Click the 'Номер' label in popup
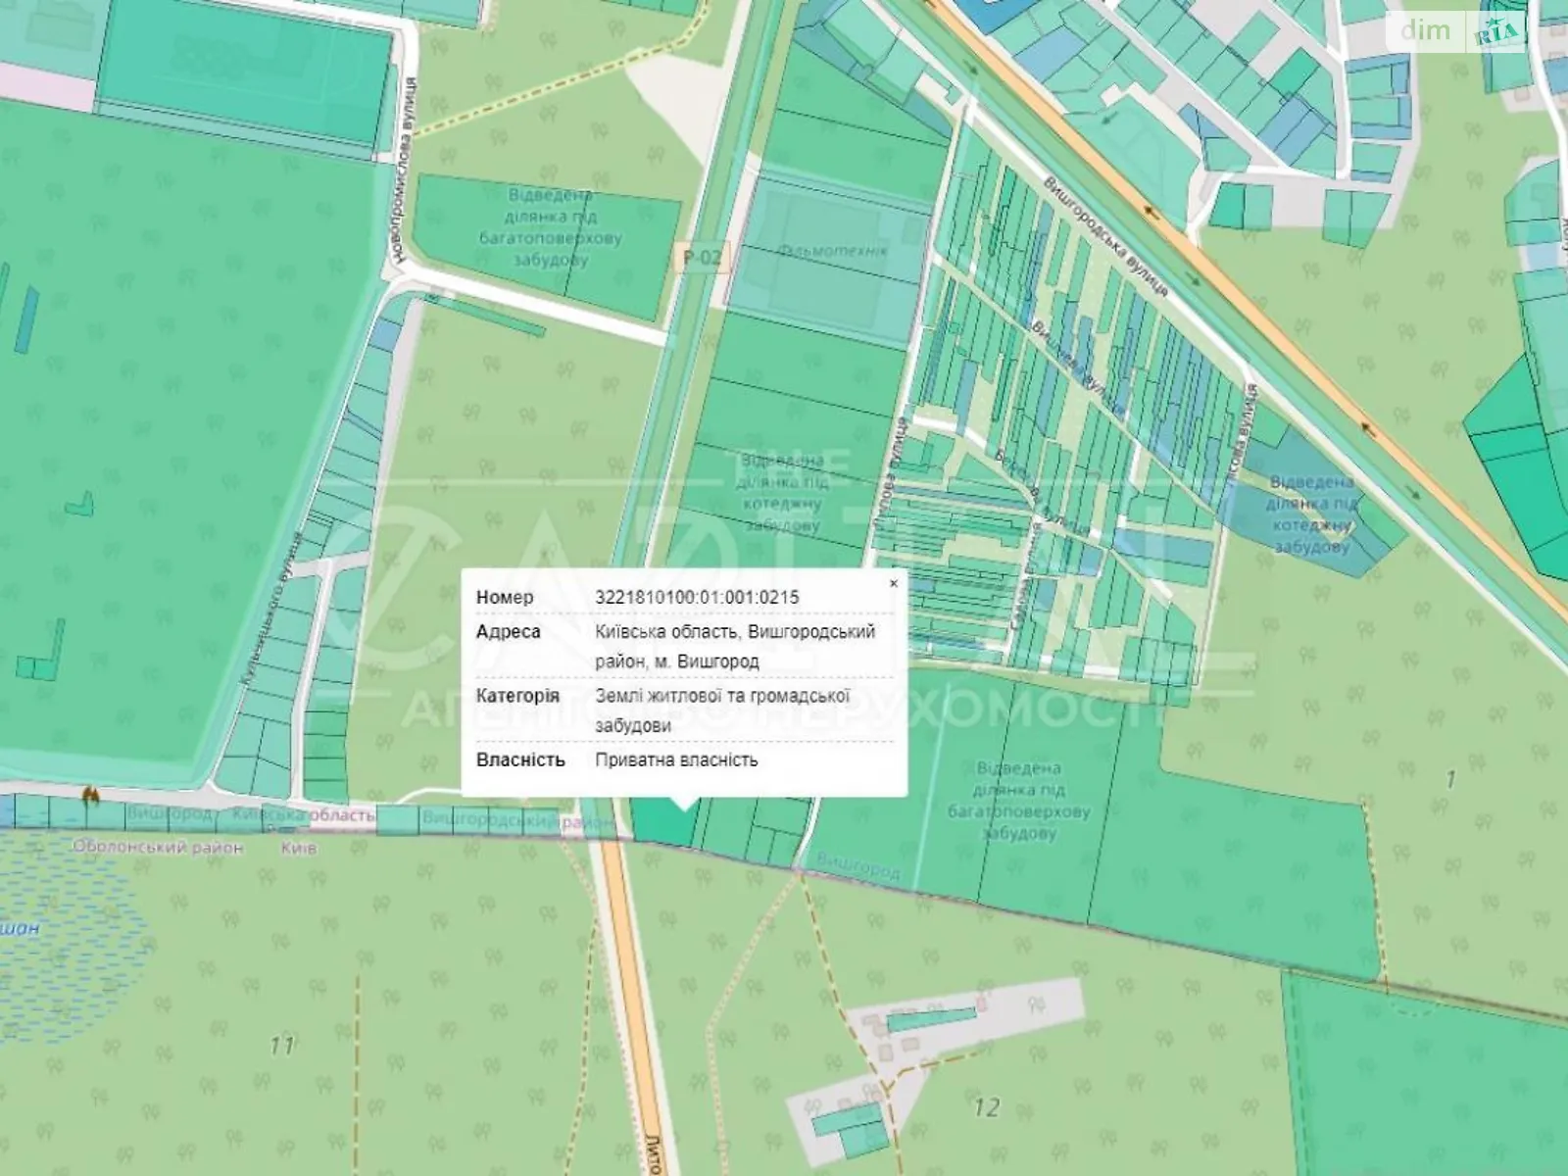The width and height of the screenshot is (1568, 1176). click(x=505, y=597)
